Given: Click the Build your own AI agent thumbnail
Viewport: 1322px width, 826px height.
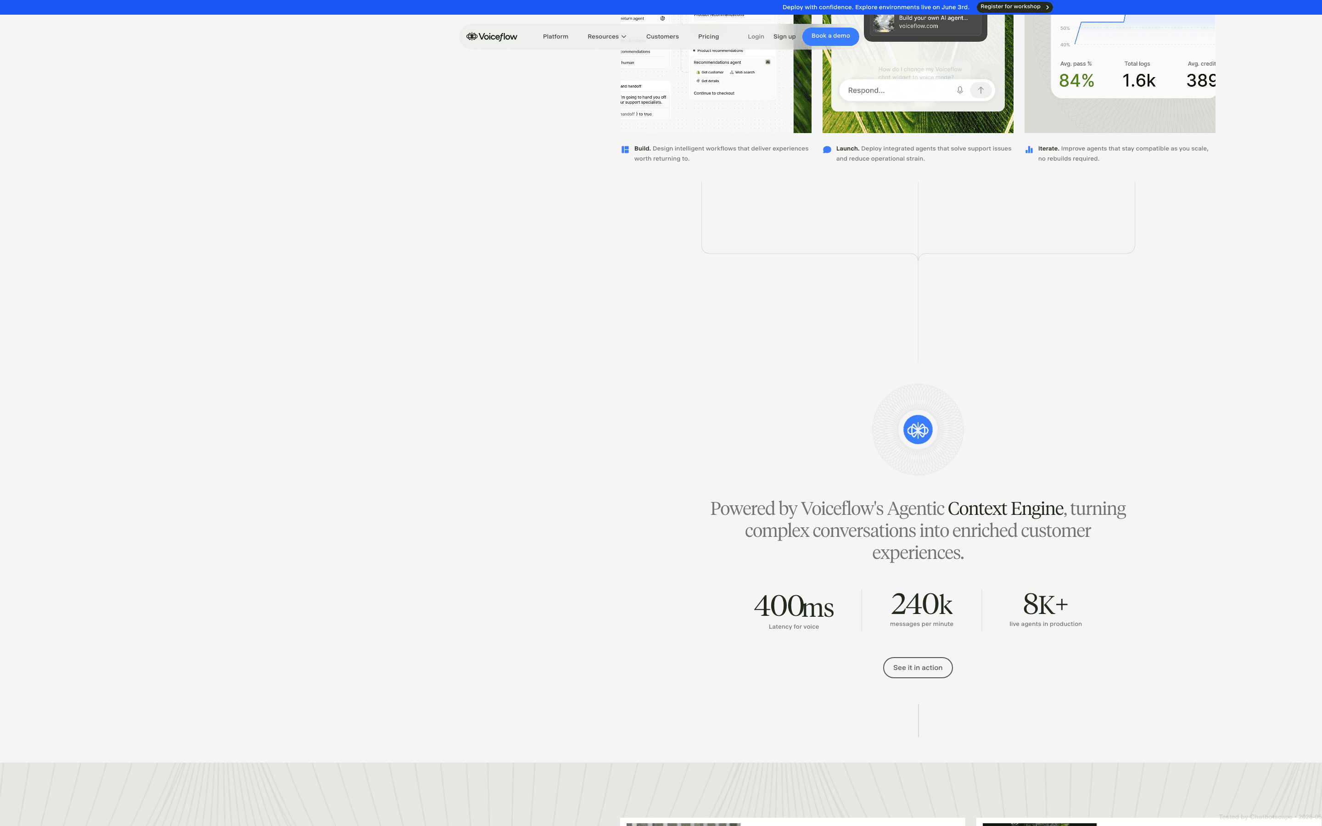Looking at the screenshot, I should (883, 23).
